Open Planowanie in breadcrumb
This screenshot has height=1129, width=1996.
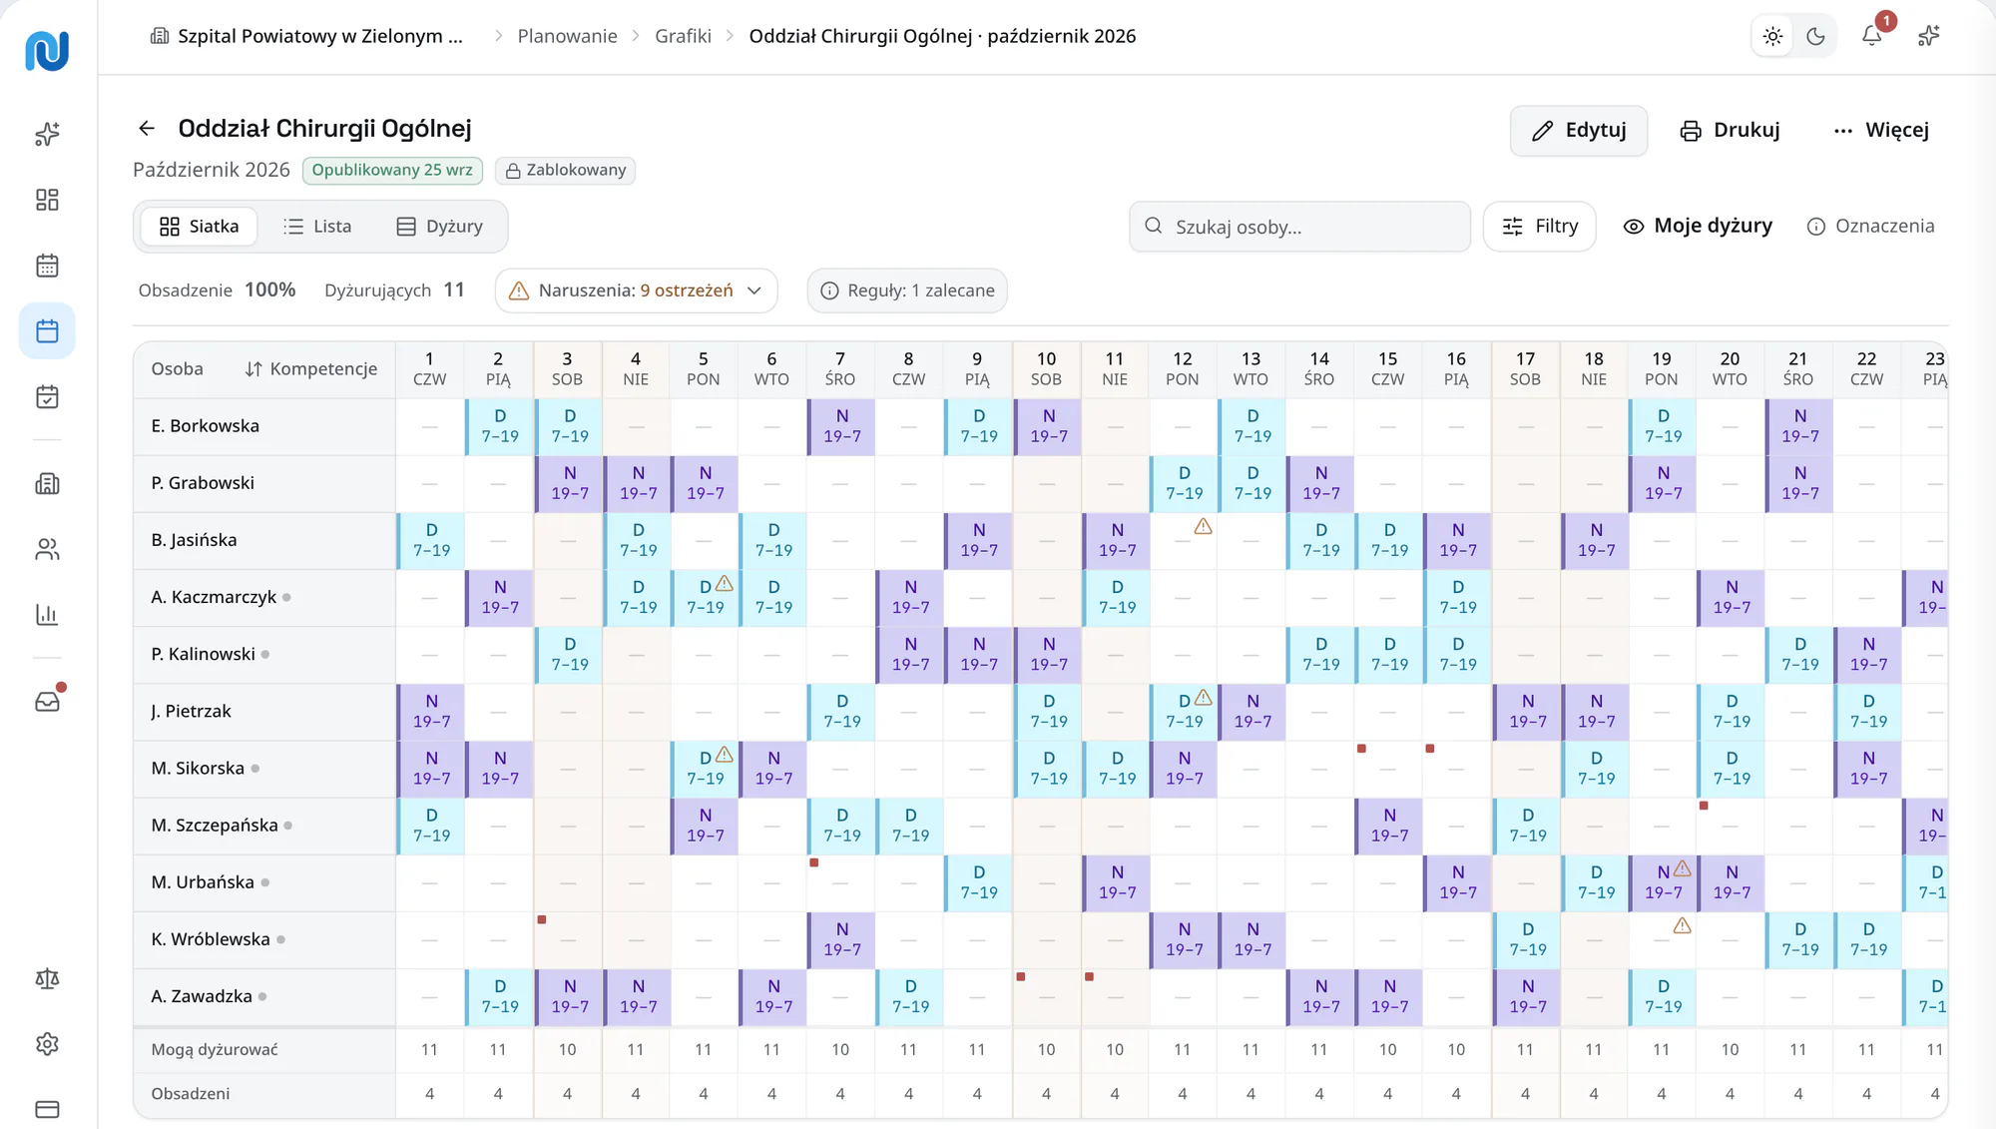tap(567, 36)
